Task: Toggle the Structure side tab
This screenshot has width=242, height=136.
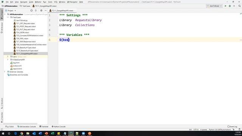Action: [2, 103]
